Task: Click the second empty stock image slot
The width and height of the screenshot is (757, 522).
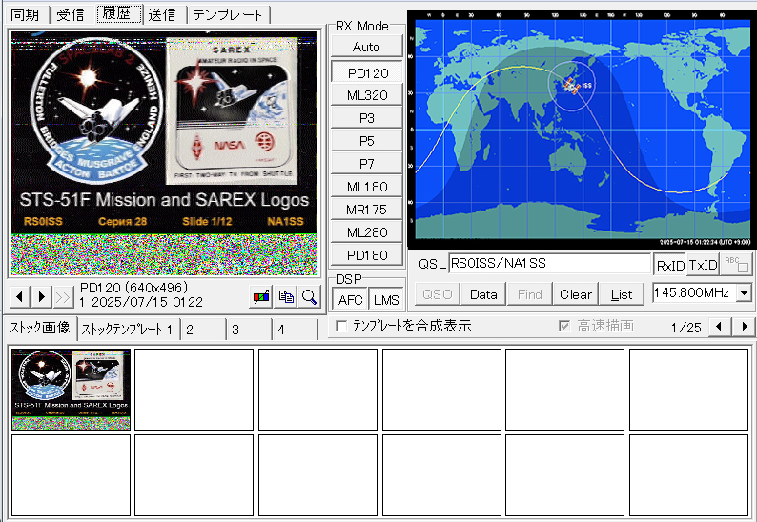Action: coord(317,390)
